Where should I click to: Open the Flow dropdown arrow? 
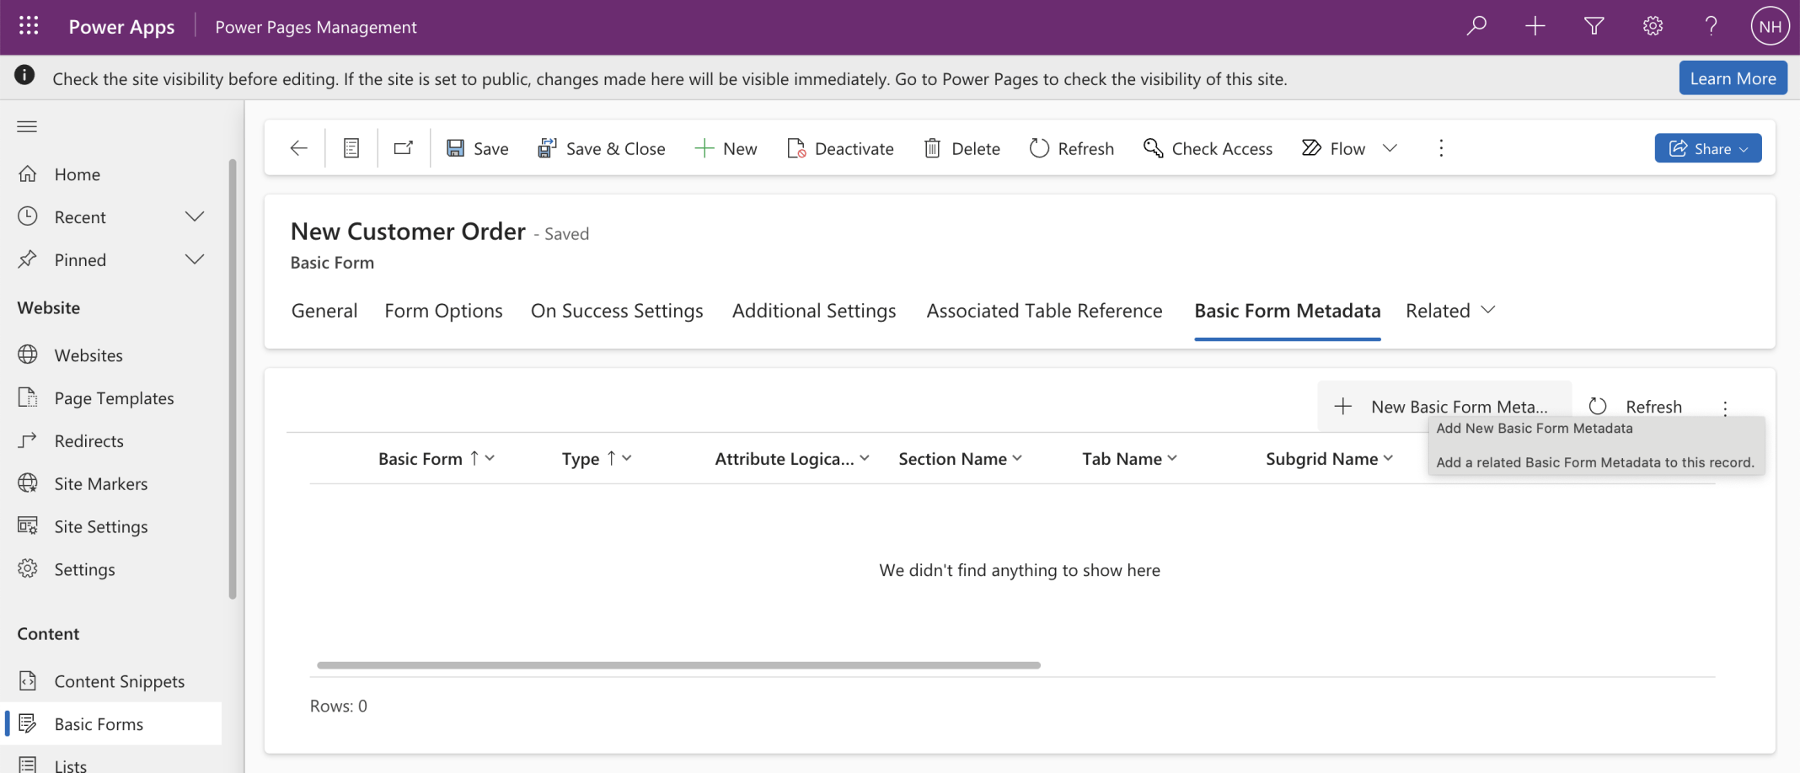point(1390,148)
